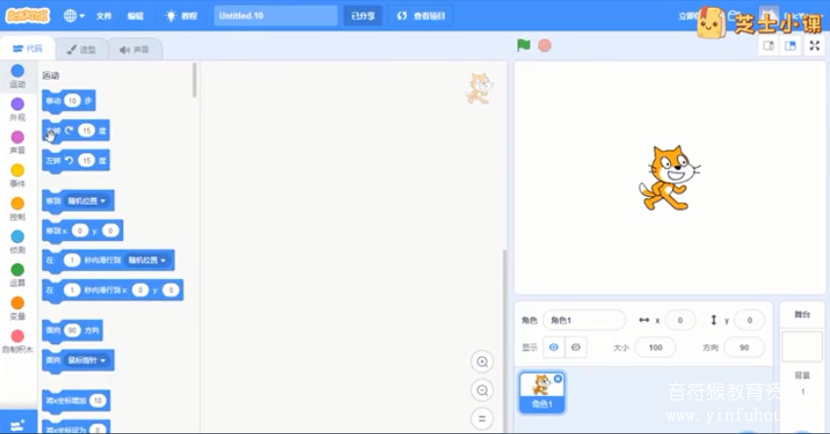Image resolution: width=830 pixels, height=434 pixels.
Task: Click the block palette scrollbar
Action: click(x=195, y=80)
